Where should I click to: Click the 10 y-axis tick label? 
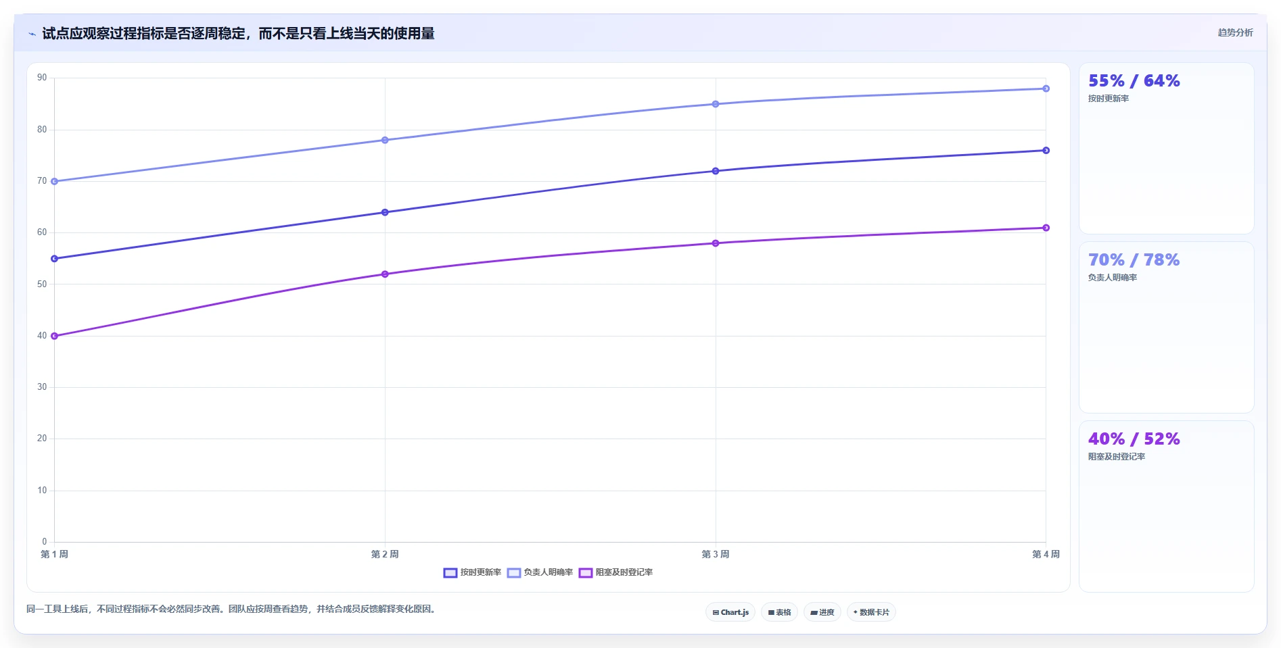[42, 491]
